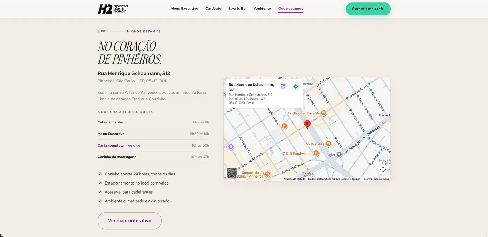
Task: Click Z Deli Sandwiches restaurant marker icon
Action: point(316,153)
